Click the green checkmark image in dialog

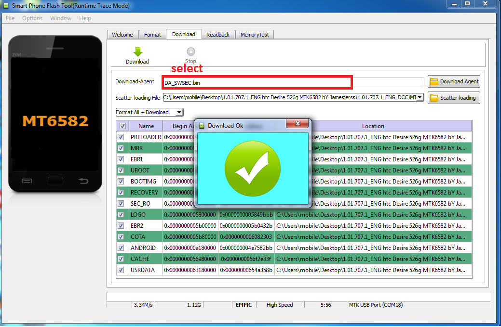[x=252, y=169]
